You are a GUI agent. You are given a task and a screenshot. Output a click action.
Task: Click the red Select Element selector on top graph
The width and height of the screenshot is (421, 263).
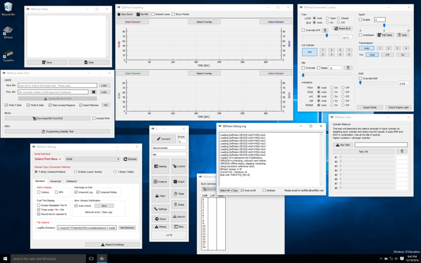point(133,22)
